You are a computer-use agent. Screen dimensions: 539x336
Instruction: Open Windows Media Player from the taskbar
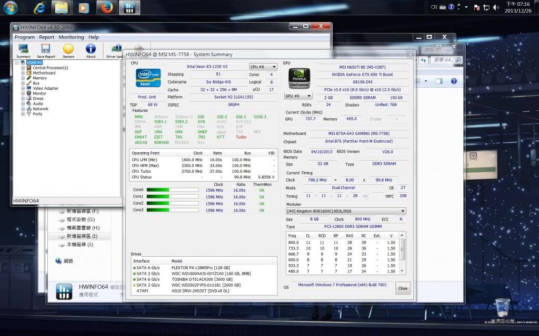(84, 7)
